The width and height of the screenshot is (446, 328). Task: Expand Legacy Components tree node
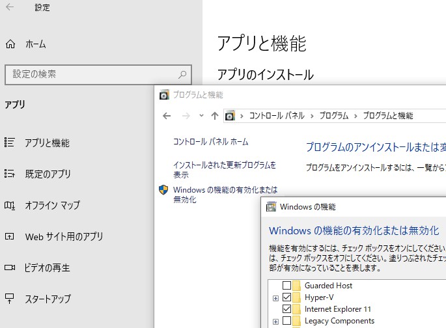pos(275,321)
